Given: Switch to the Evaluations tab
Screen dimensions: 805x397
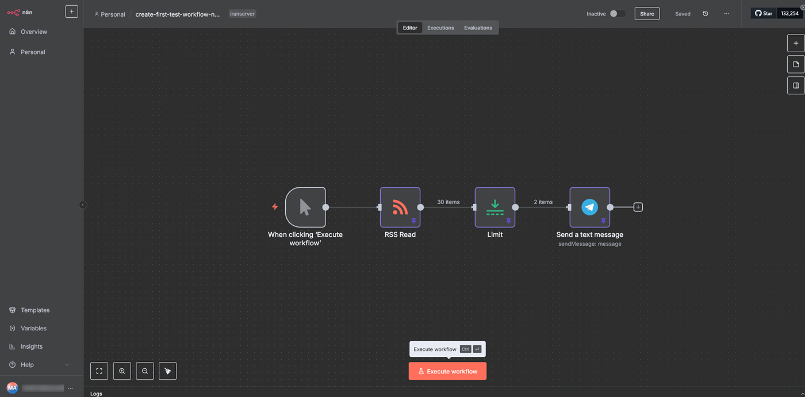Looking at the screenshot, I should click(x=478, y=28).
